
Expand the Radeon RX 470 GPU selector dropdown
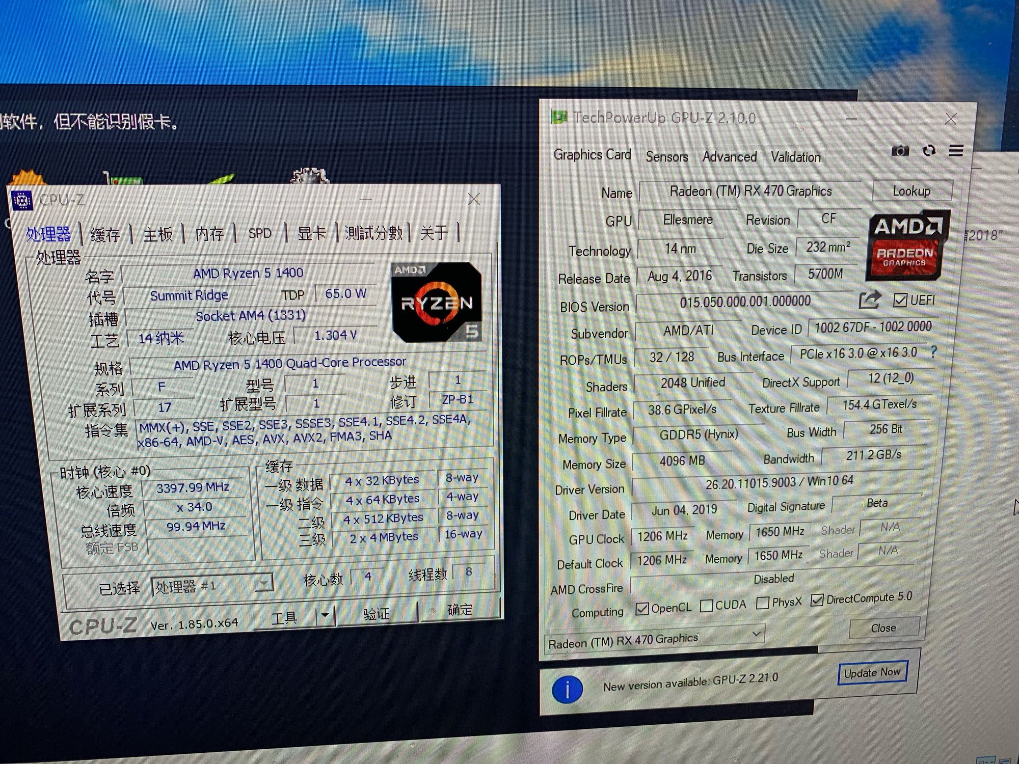[x=756, y=634]
